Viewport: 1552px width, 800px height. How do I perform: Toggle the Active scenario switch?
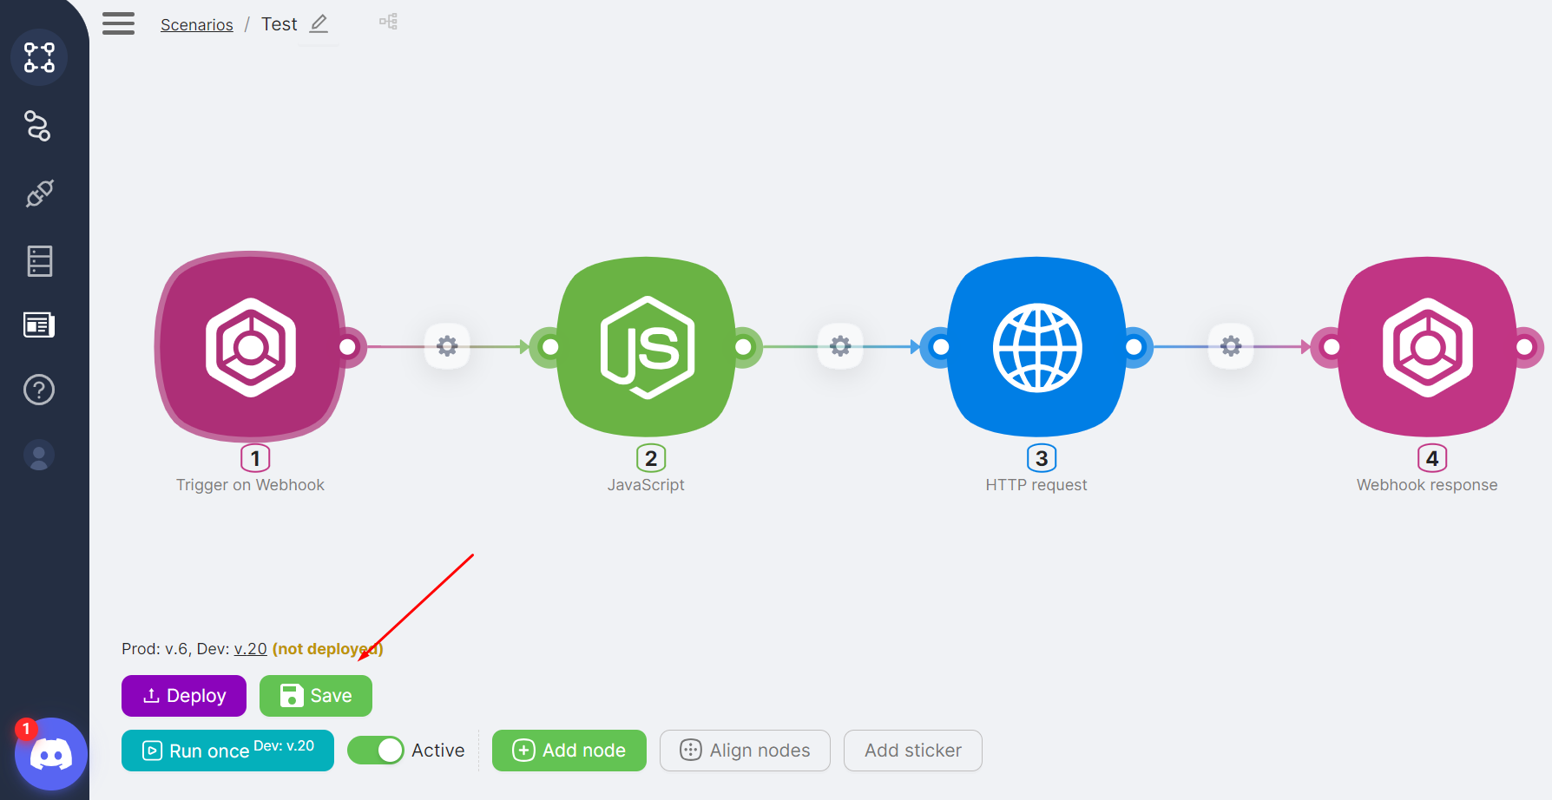(x=376, y=751)
